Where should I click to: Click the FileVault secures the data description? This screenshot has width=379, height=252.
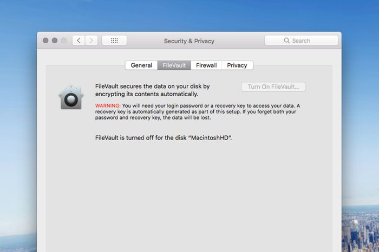point(152,90)
